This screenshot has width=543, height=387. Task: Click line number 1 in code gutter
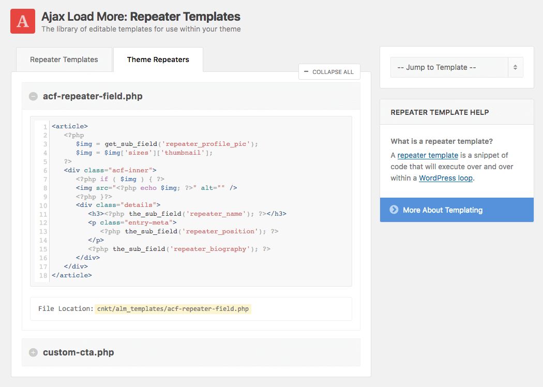(x=45, y=127)
